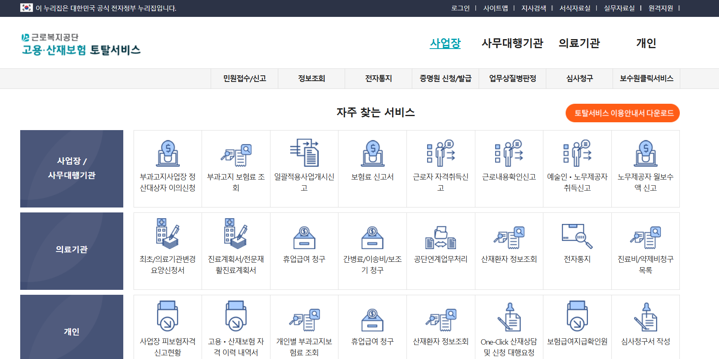Open 보험료 신고서 icon

(373, 153)
